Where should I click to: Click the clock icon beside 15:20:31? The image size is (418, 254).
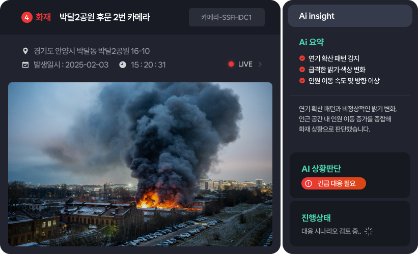coord(123,65)
